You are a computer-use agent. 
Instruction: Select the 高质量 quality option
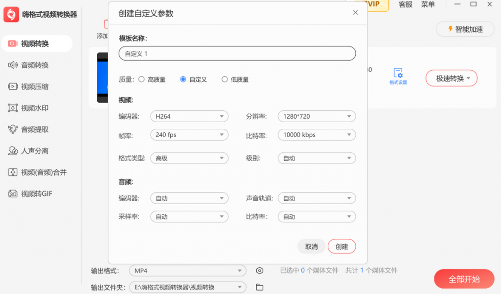tap(142, 79)
